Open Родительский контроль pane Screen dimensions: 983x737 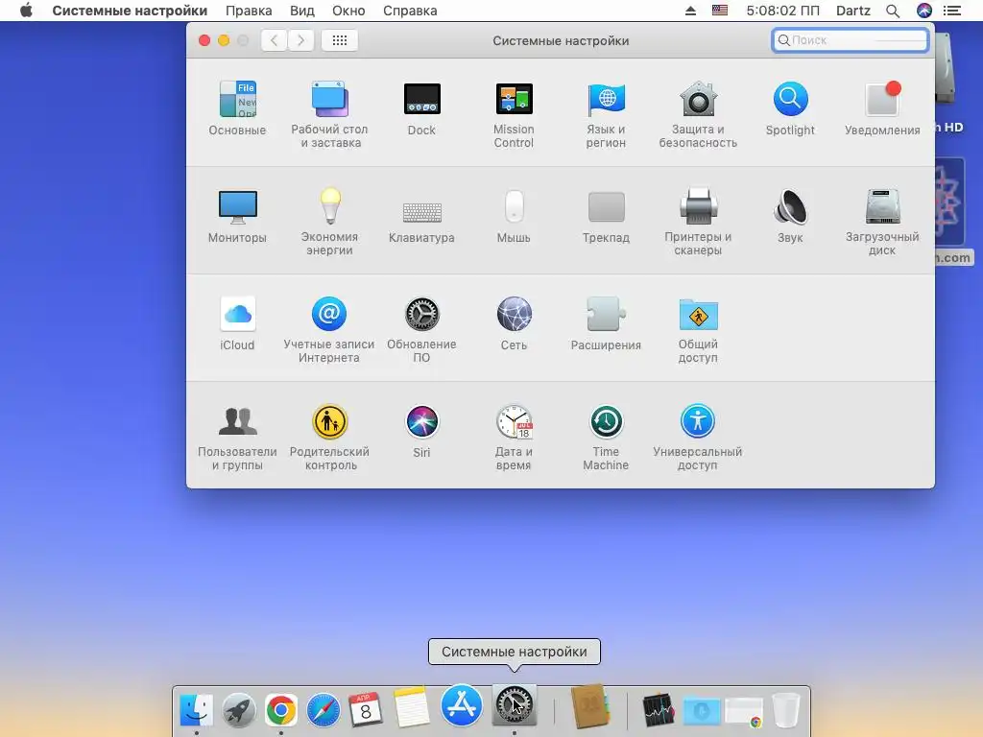tap(329, 438)
